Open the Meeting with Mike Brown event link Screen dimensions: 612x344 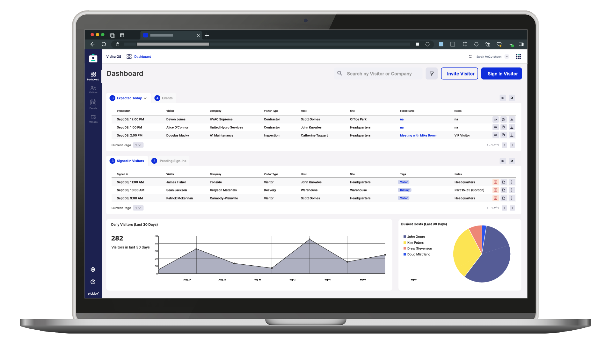coord(419,135)
